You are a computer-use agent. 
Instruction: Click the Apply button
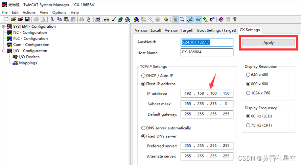click(x=269, y=43)
